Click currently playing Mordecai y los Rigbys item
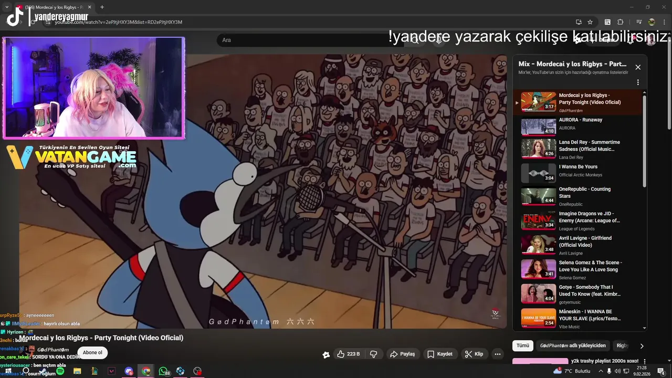 point(577,102)
